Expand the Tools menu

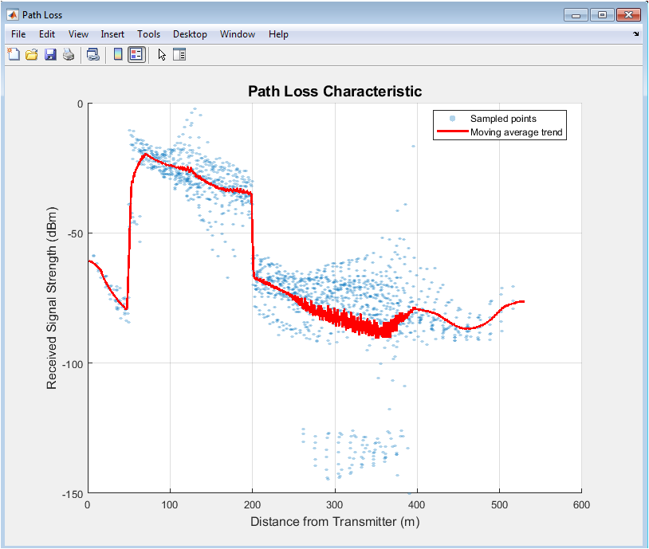(148, 34)
